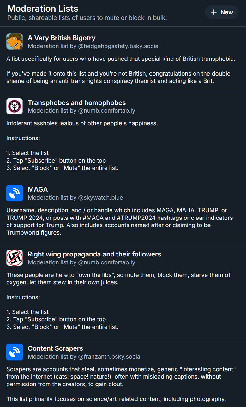
Task: Open the Content Scrapers list title
Action: pyautogui.click(x=56, y=348)
